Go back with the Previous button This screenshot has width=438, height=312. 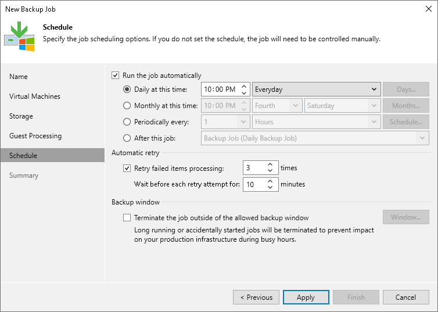(256, 297)
